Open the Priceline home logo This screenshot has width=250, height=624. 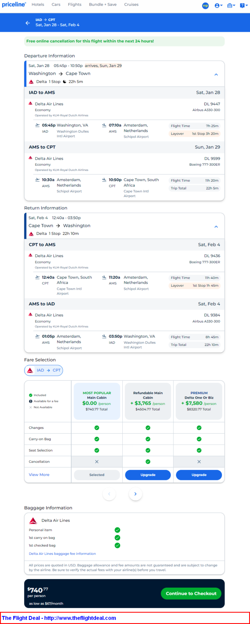[14, 4]
